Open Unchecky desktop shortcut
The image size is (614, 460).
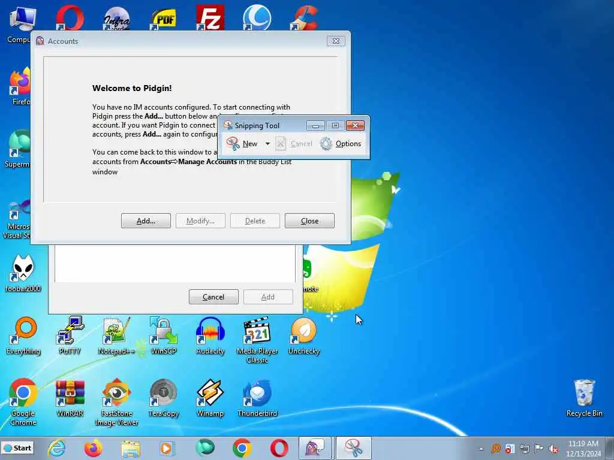(x=304, y=335)
